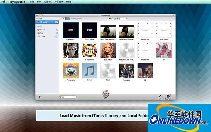This screenshot has height=132, width=211.
Task: Open the Apple menu
Action: (x=4, y=2)
